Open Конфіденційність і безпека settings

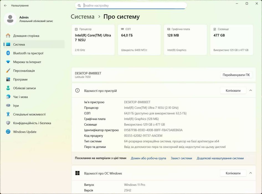point(34,123)
